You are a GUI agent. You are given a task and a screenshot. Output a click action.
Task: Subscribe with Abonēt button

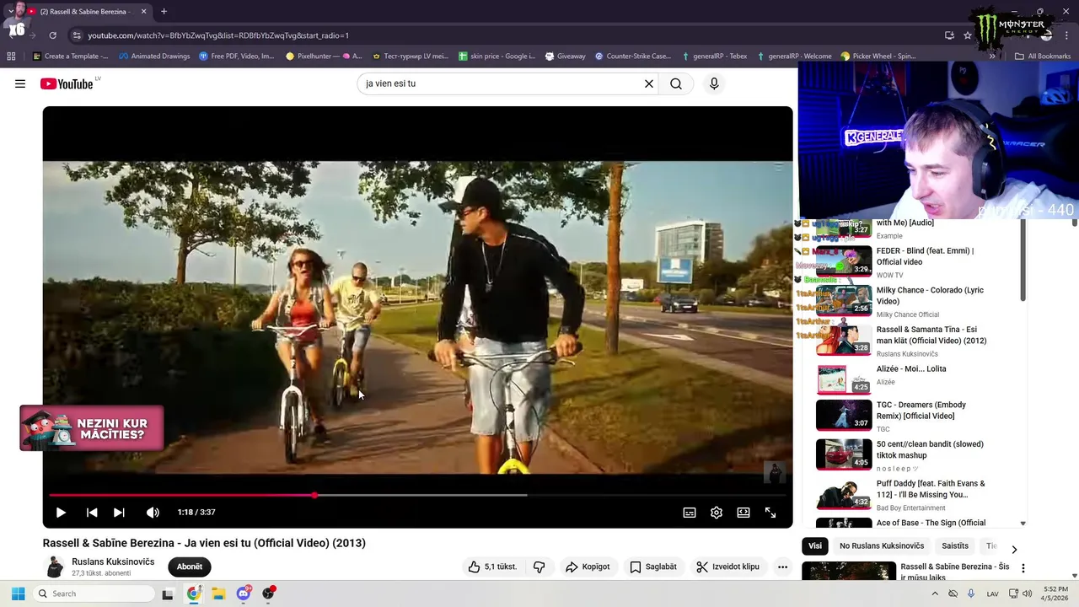190,567
